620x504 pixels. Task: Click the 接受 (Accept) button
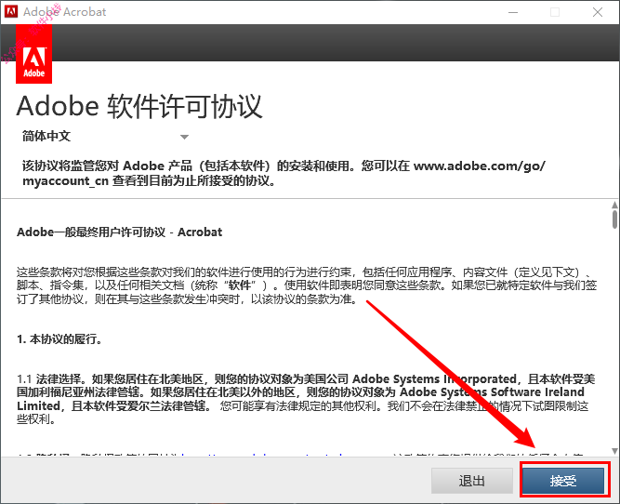(563, 481)
